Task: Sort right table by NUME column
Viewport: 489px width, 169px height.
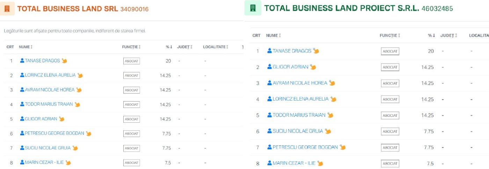Action: coord(273,35)
